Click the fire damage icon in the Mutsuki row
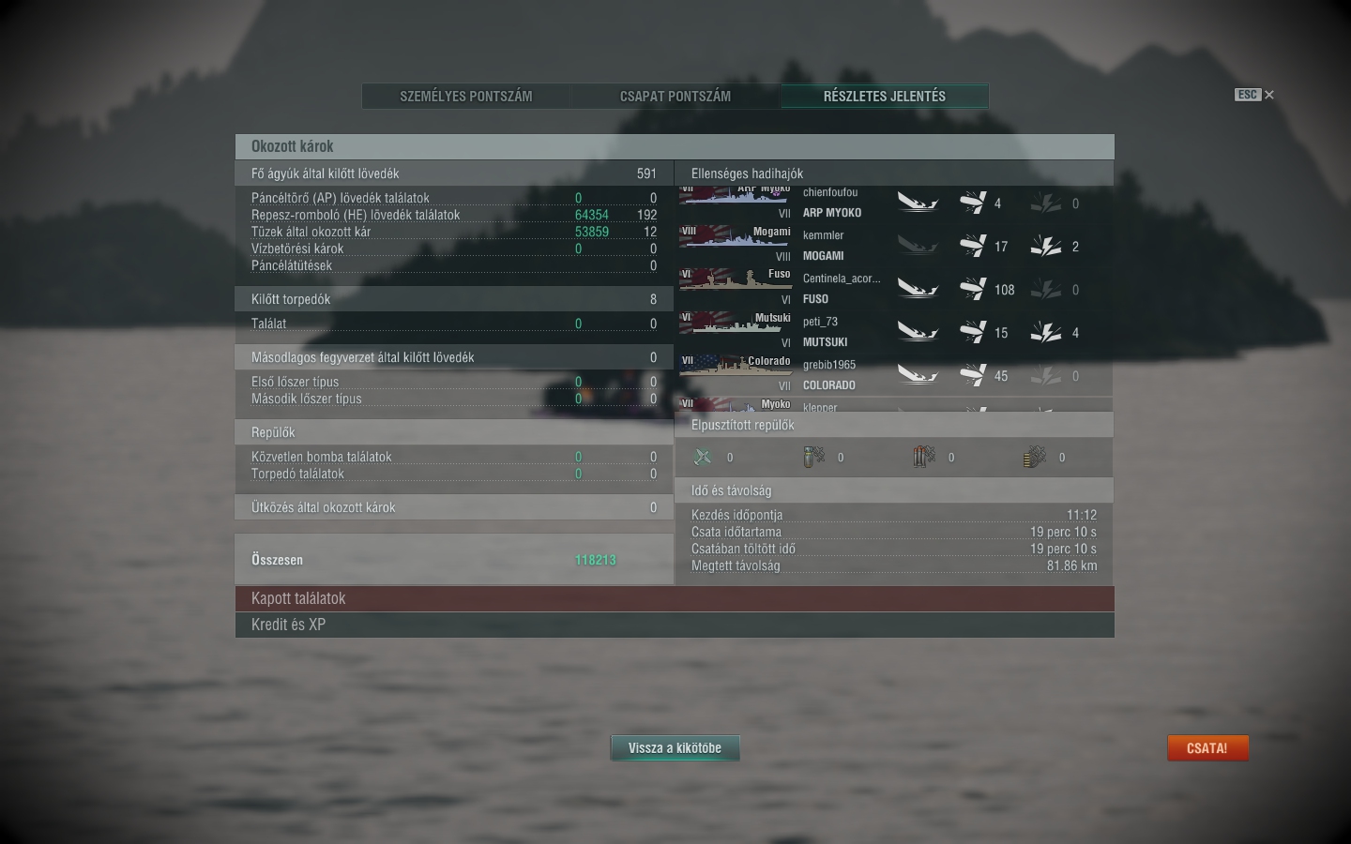The image size is (1351, 844). click(x=1046, y=332)
